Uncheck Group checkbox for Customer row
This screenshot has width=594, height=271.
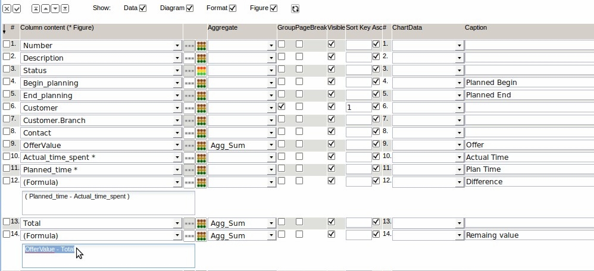click(282, 107)
